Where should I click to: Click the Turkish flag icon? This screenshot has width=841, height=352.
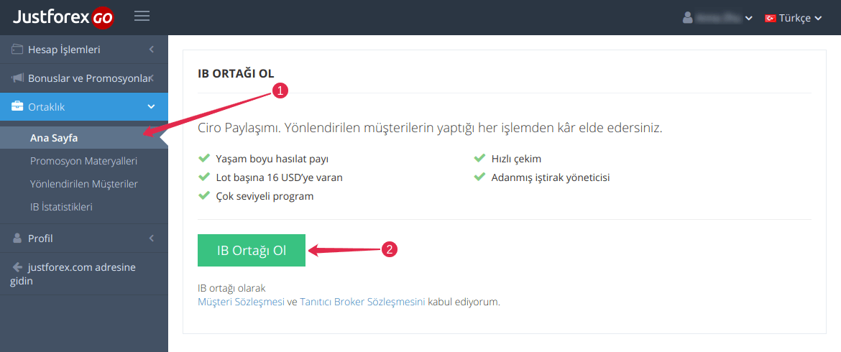point(771,18)
